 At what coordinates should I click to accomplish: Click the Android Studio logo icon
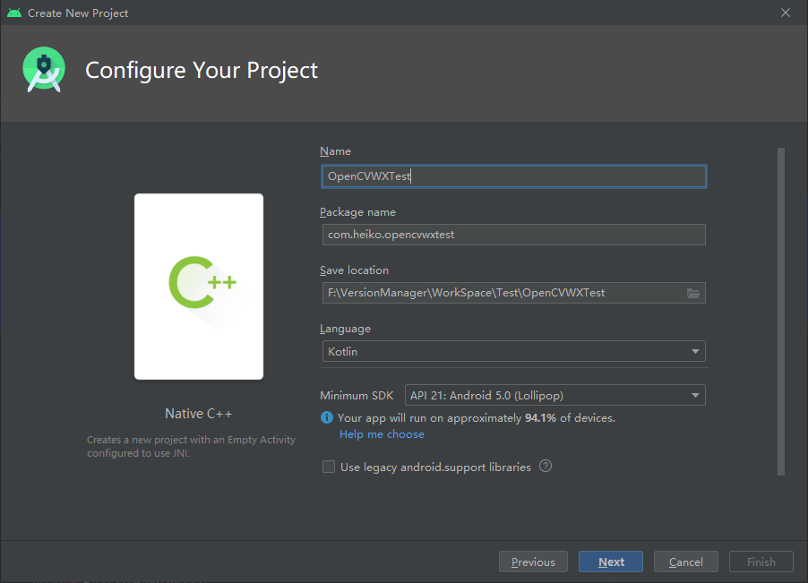44,70
